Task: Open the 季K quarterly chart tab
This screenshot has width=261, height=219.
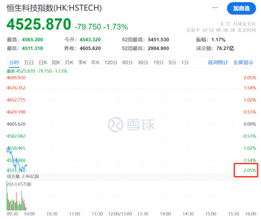Action: (x=82, y=62)
